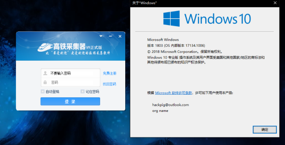
Task: Open the Microsoft 软件许可条款 link
Action: pyautogui.click(x=174, y=93)
